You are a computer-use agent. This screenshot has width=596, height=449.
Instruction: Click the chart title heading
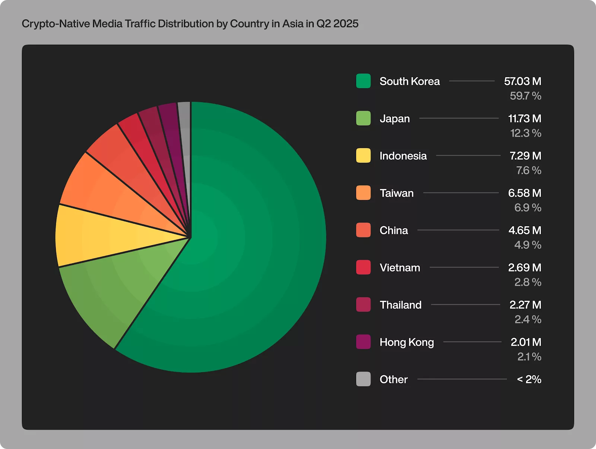click(190, 23)
